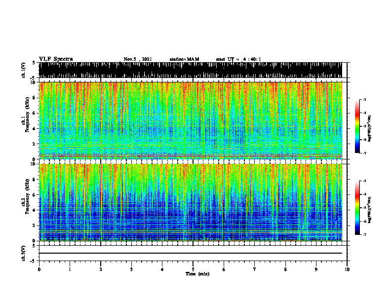Click the time axis tick label 9

click(316, 269)
